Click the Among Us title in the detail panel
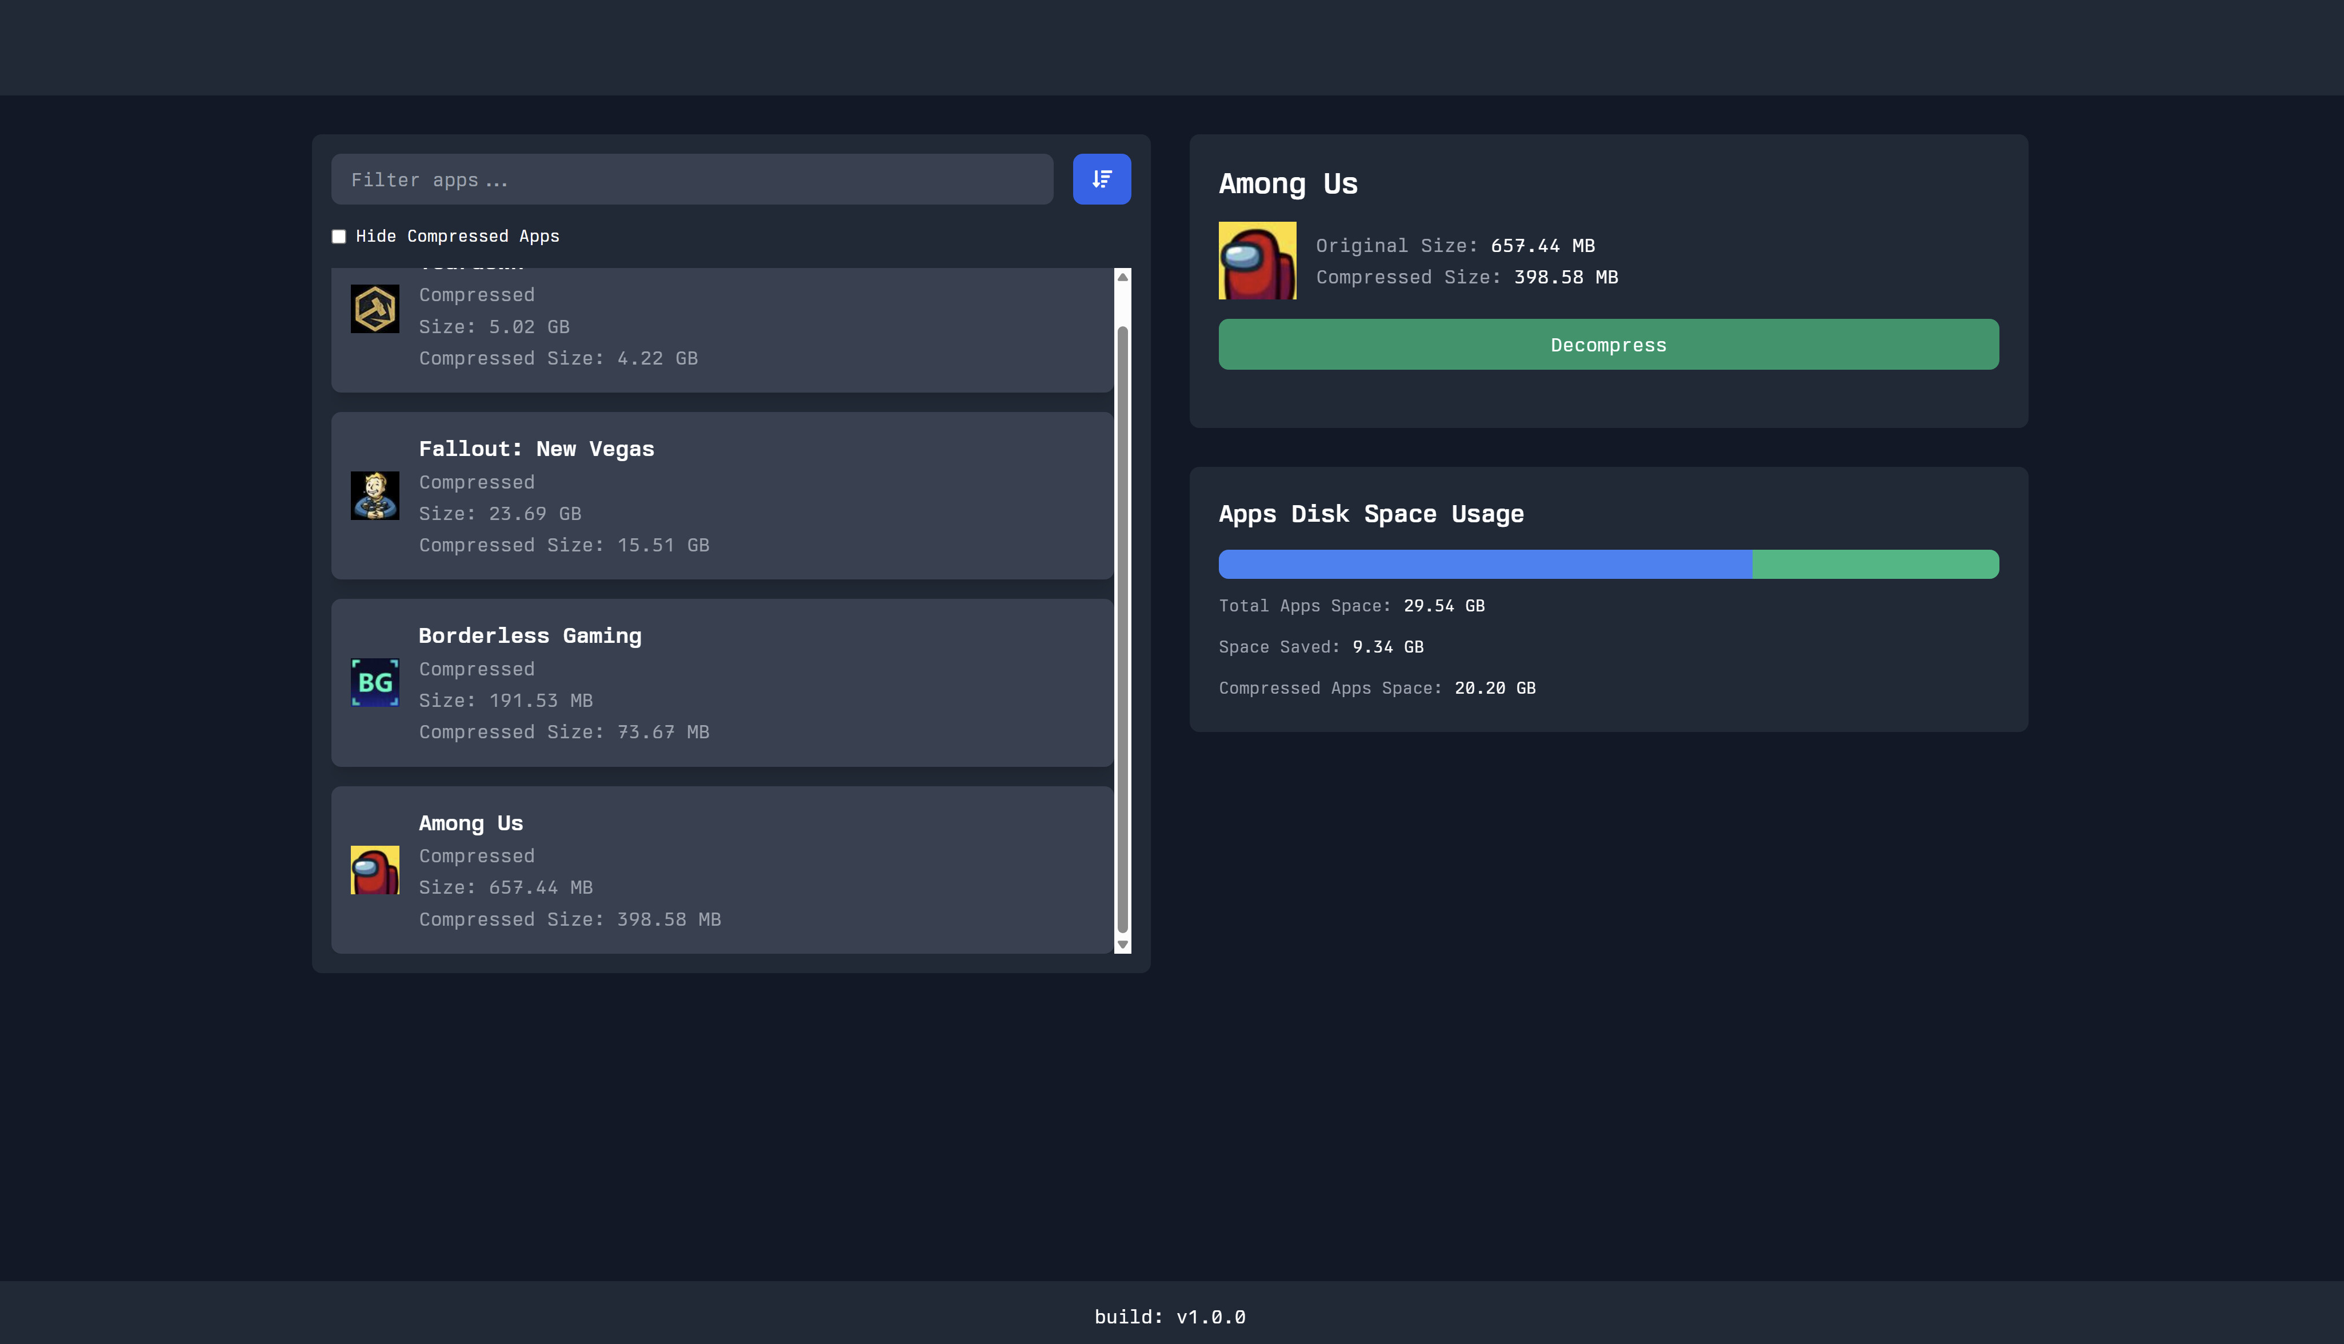This screenshot has width=2344, height=1344. coord(1287,183)
